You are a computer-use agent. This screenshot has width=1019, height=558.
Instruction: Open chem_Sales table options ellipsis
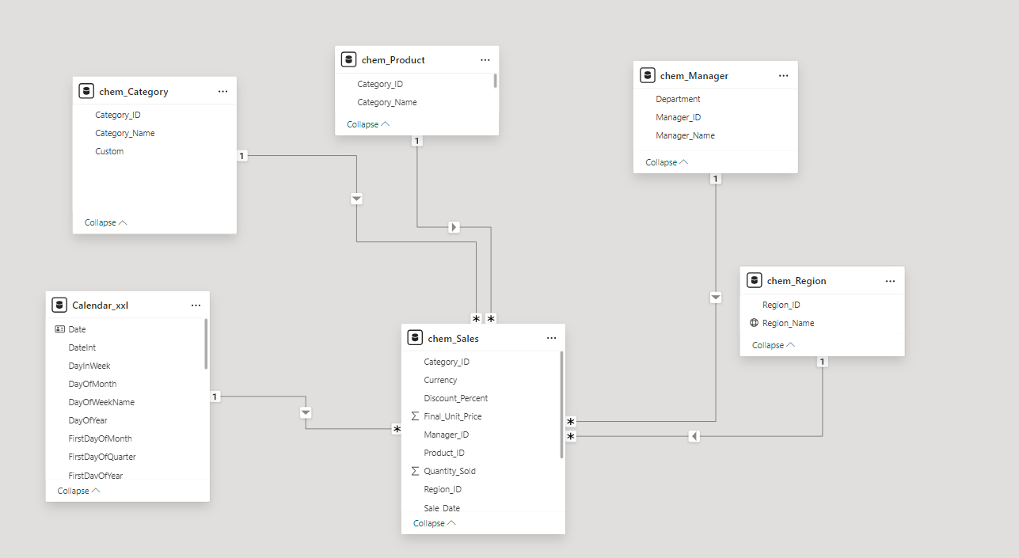pos(551,339)
